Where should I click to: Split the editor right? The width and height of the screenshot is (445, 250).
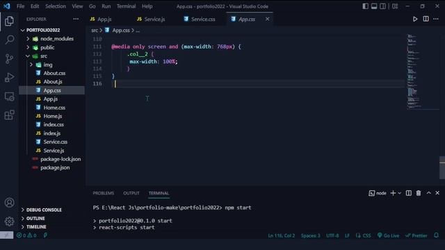(426, 19)
